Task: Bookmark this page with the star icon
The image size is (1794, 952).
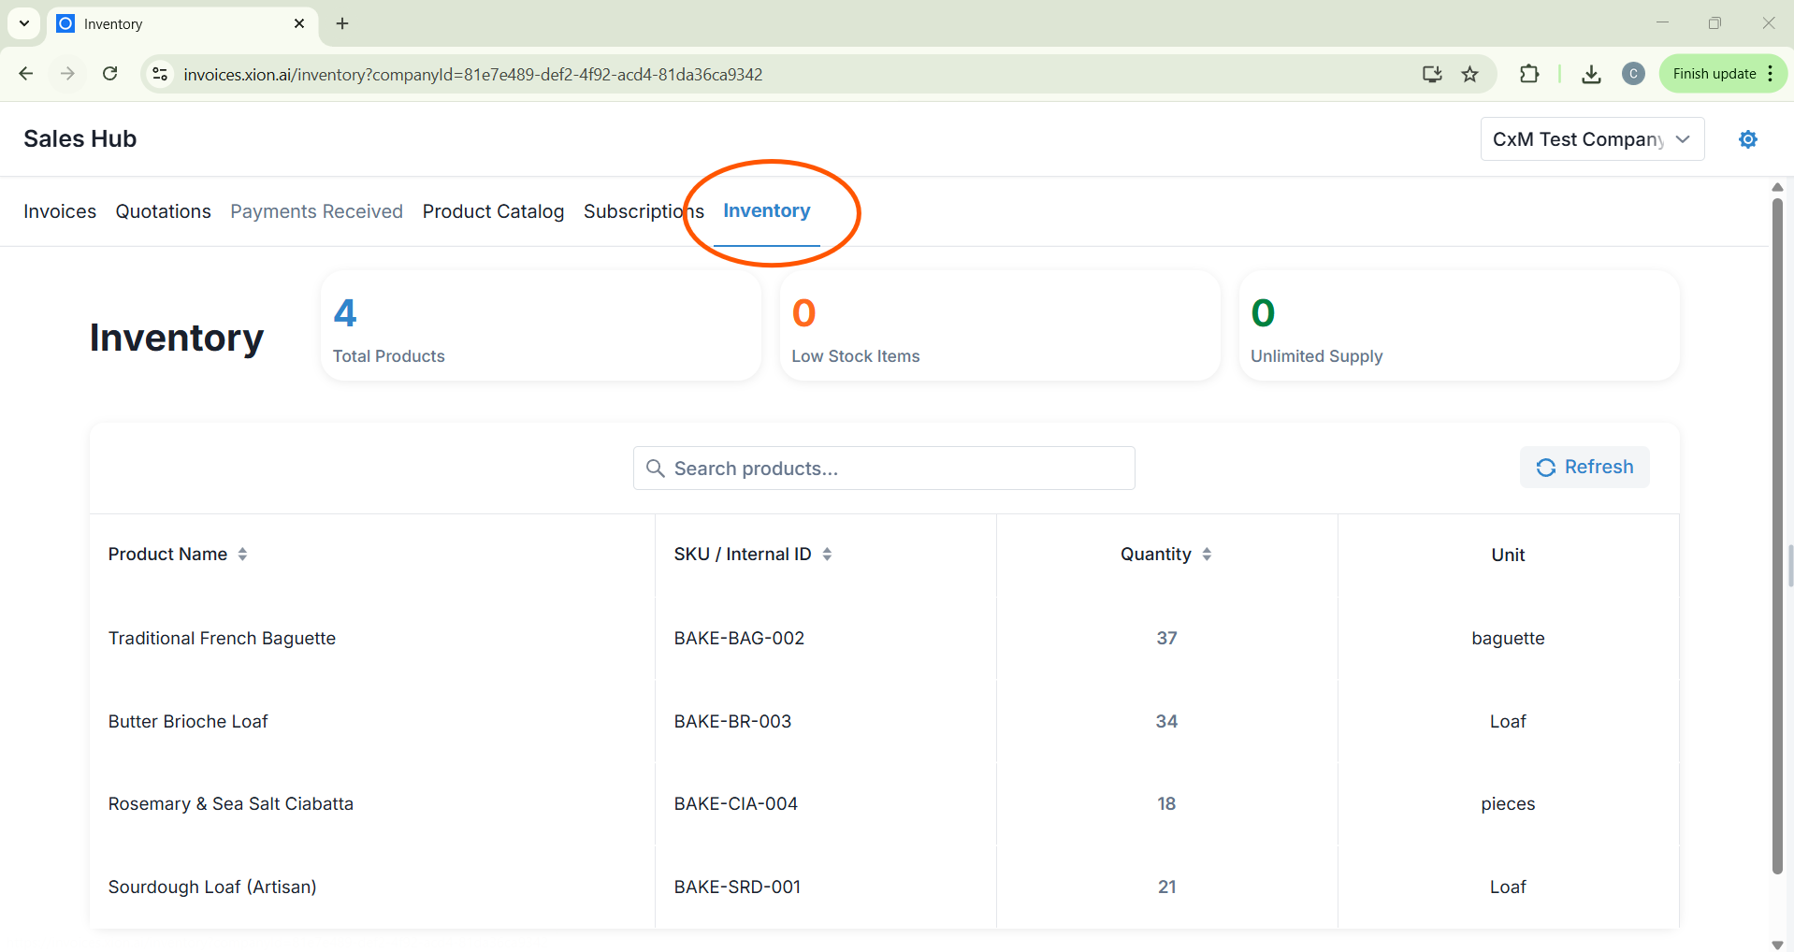Action: (x=1470, y=74)
